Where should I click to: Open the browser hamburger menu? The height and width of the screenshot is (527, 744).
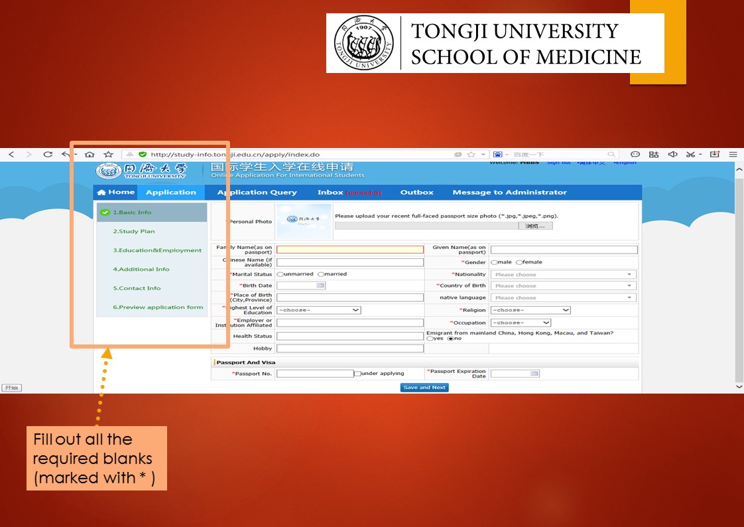[x=733, y=154]
